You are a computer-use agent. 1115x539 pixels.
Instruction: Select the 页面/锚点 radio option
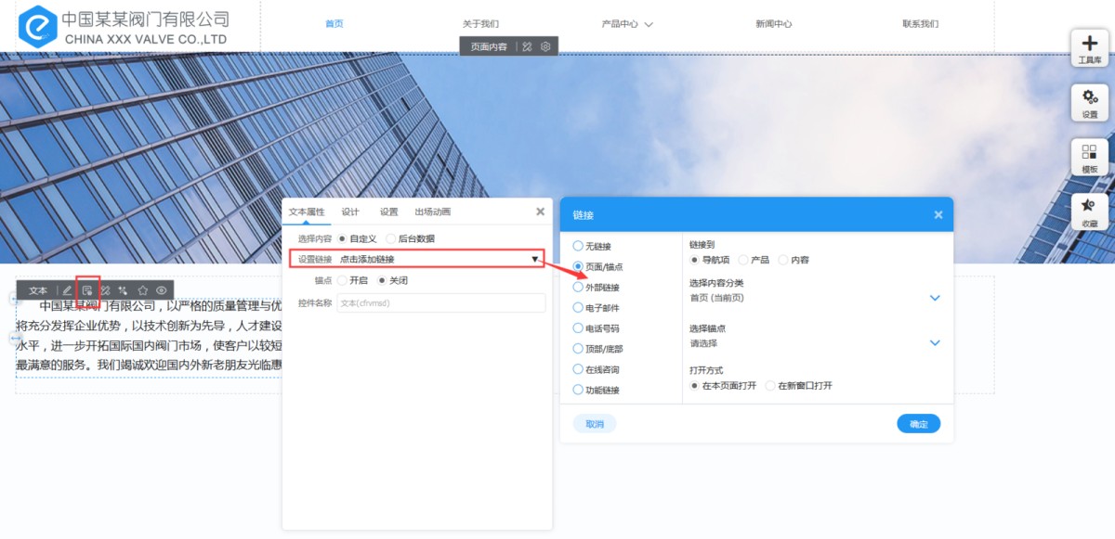(578, 266)
